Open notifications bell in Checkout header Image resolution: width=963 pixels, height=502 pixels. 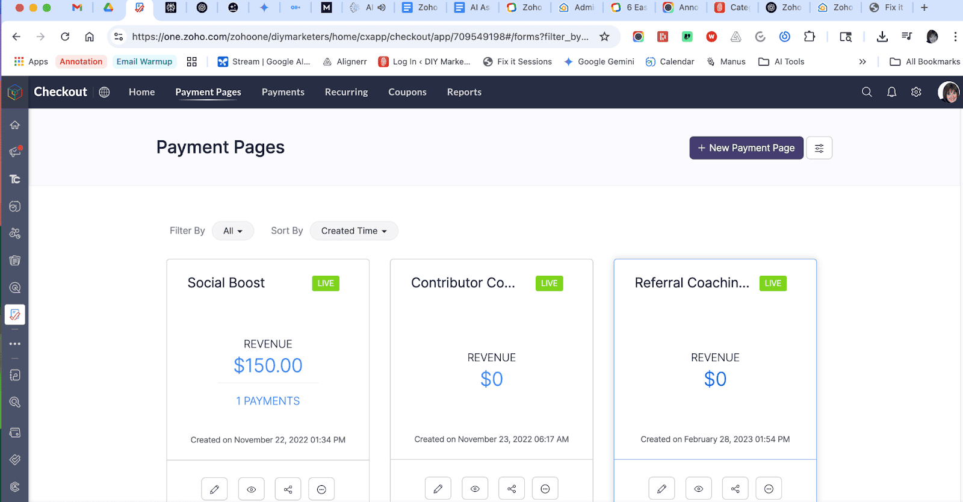click(891, 92)
